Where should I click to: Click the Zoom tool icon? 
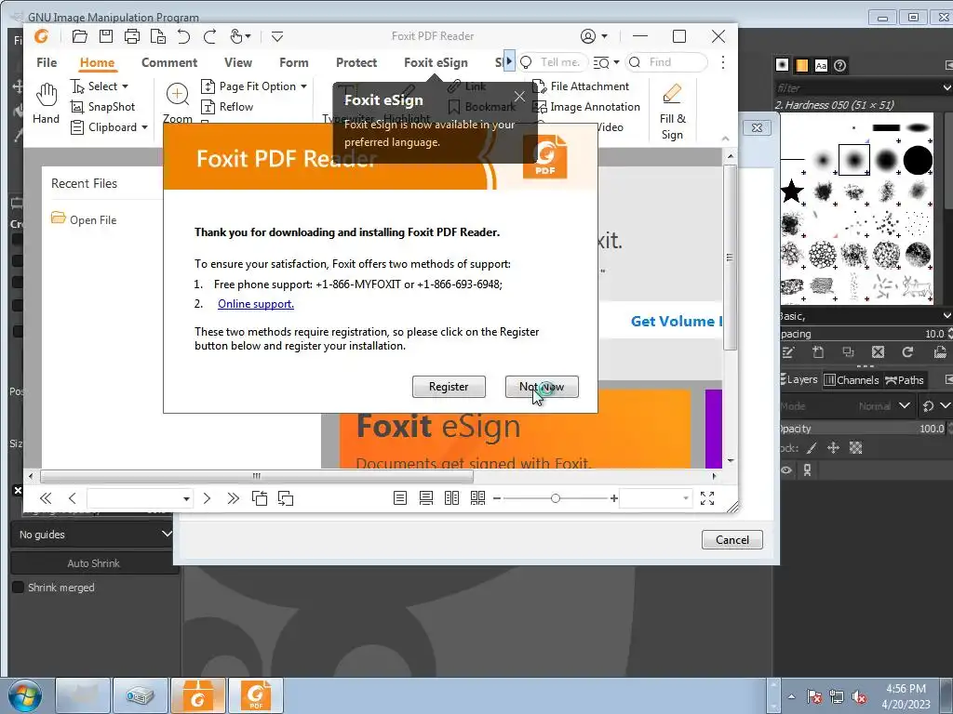click(177, 94)
